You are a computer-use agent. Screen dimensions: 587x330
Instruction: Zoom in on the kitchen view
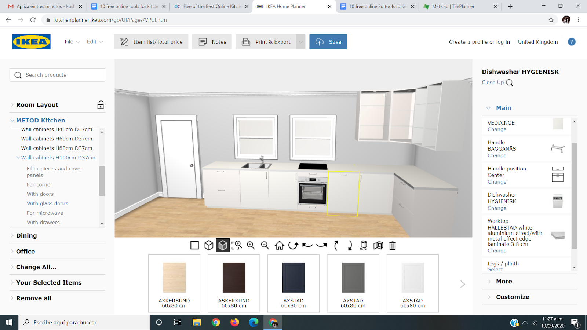pos(251,245)
